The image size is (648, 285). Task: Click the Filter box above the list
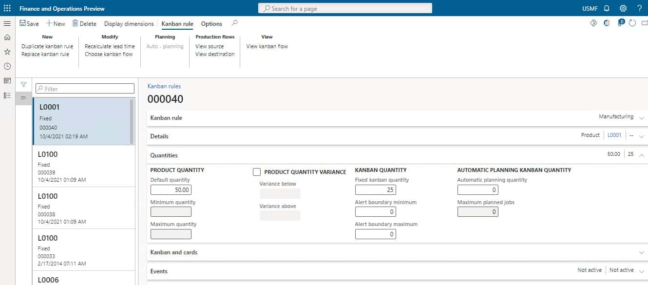tap(85, 89)
